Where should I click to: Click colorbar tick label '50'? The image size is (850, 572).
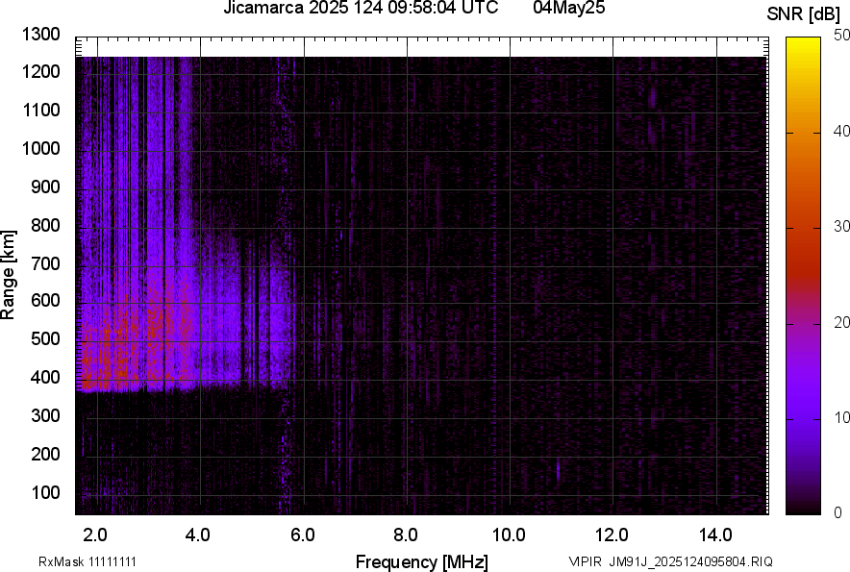841,36
